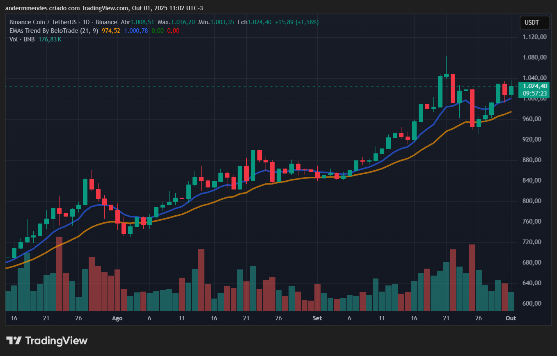Click the TradingView logo icon

[x=14, y=340]
